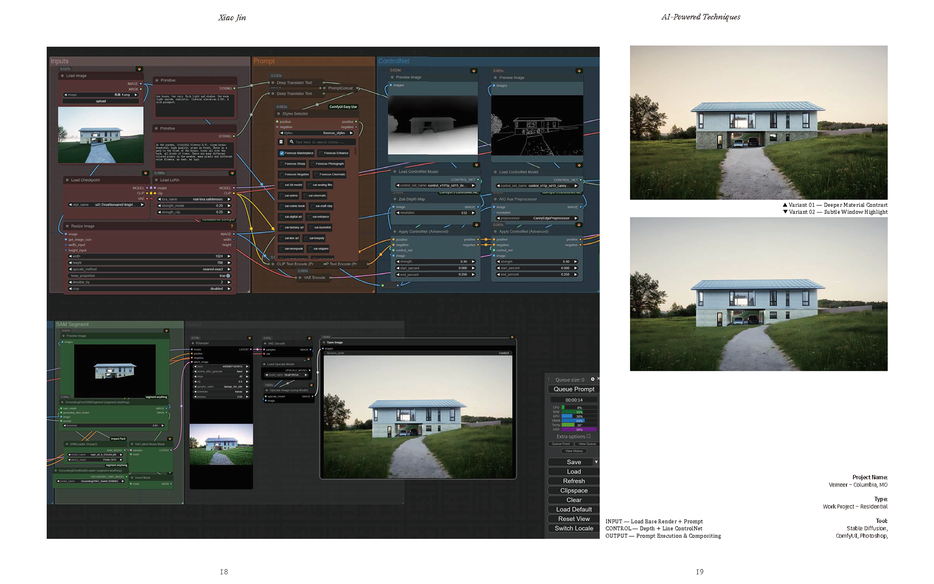Click the Queue Prompt button

(574, 389)
